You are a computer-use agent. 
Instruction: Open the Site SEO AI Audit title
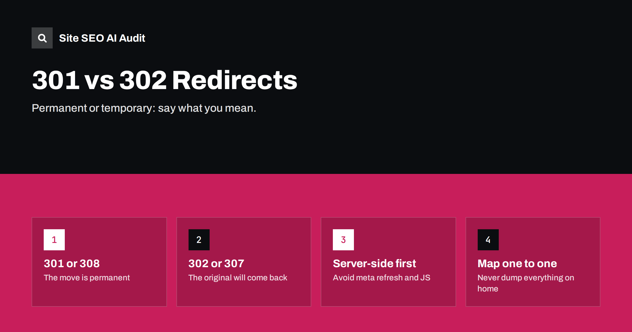tap(102, 38)
